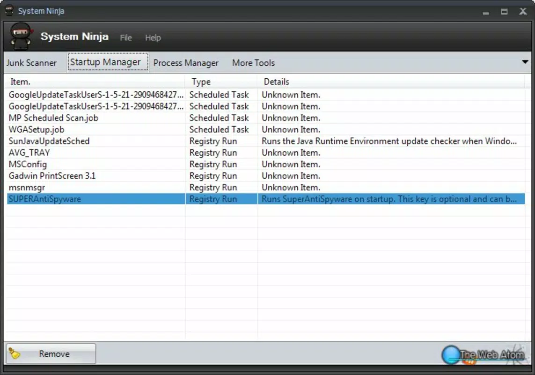Click Registry Run type for SunJavaUpdateSched
Screen dimensions: 535x375
213,141
